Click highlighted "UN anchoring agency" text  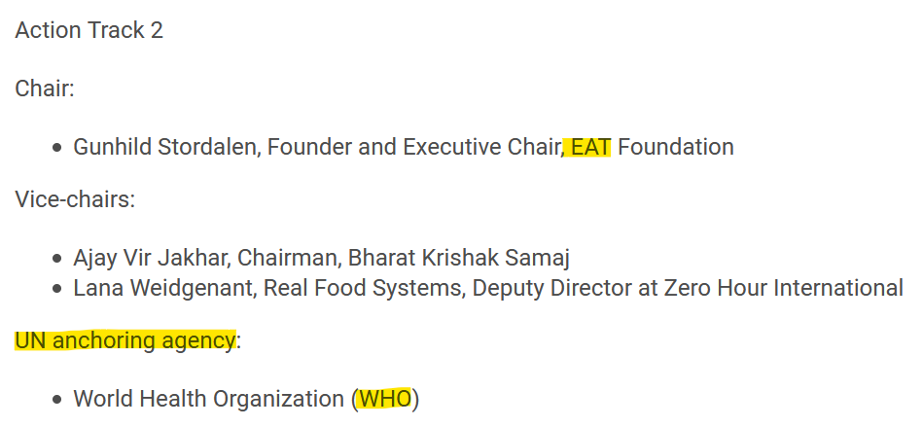tap(124, 340)
